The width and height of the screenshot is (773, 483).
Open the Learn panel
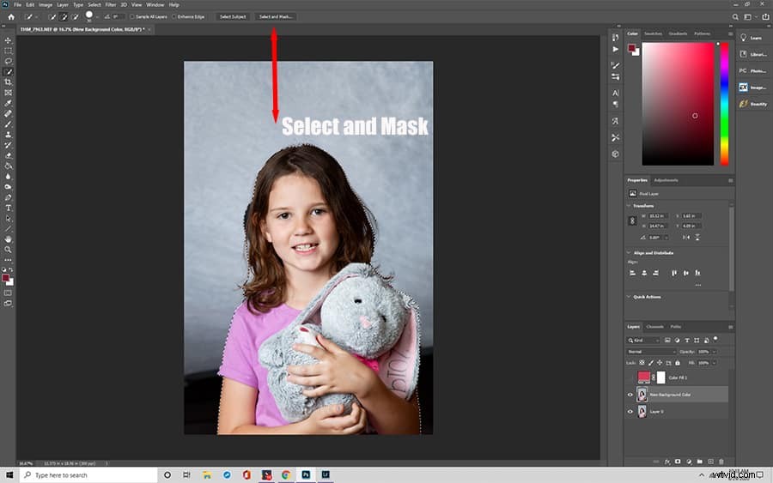pos(751,38)
